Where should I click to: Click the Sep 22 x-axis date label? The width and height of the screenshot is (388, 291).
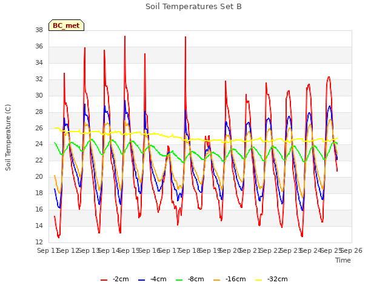point(270,250)
